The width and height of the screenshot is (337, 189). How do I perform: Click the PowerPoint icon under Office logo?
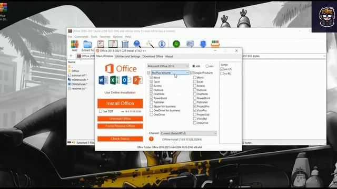click(137, 80)
